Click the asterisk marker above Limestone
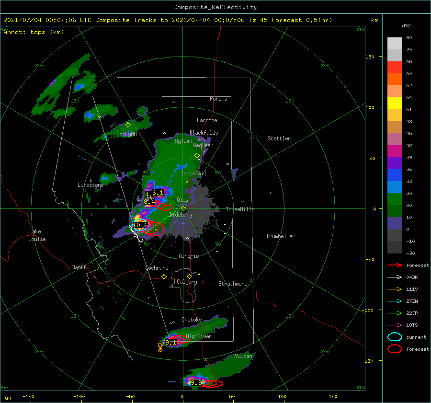The height and width of the screenshot is (403, 431). (91, 181)
